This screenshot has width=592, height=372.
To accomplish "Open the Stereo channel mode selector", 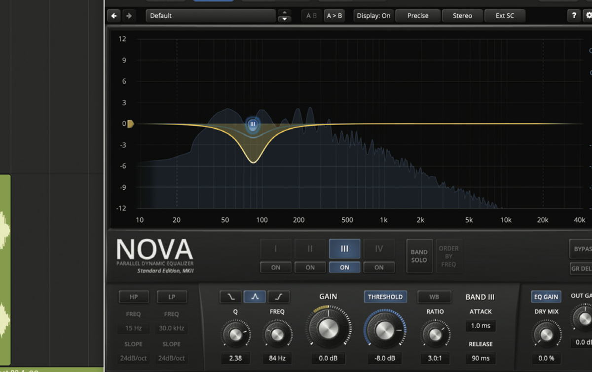I will 462,15.
